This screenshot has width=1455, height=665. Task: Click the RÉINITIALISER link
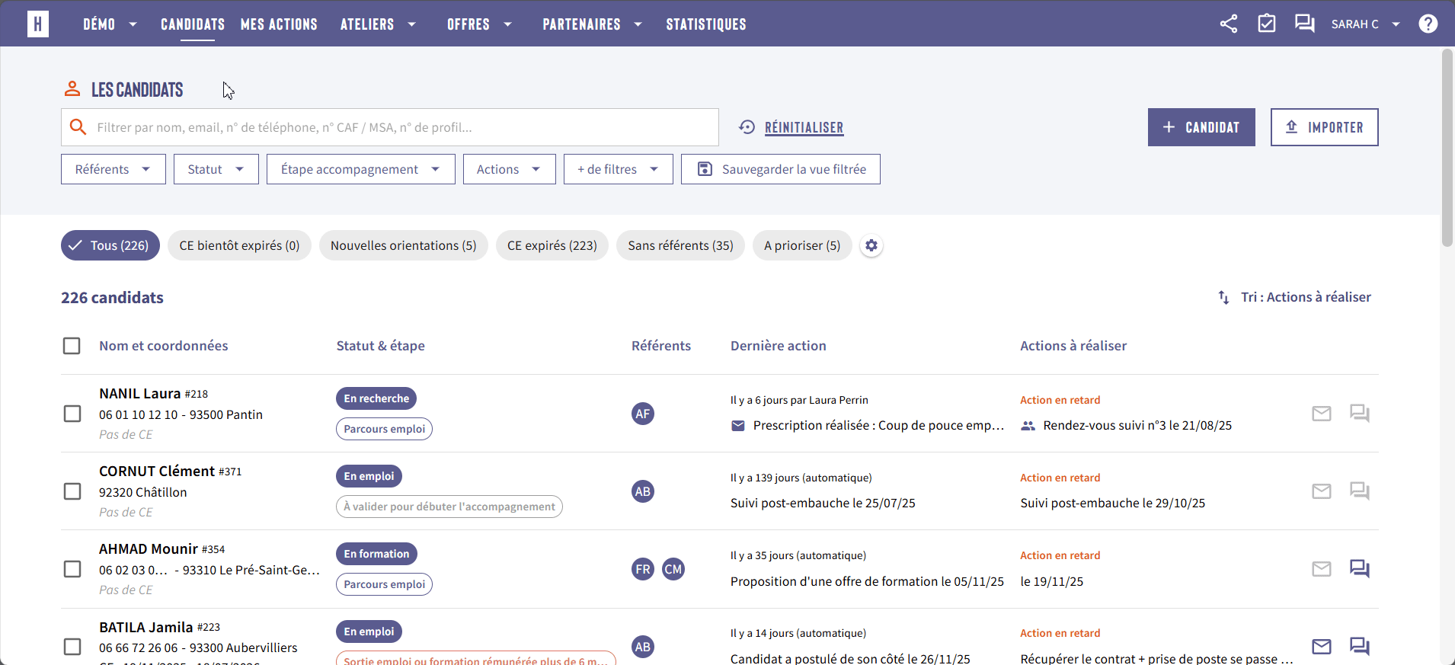coord(804,127)
